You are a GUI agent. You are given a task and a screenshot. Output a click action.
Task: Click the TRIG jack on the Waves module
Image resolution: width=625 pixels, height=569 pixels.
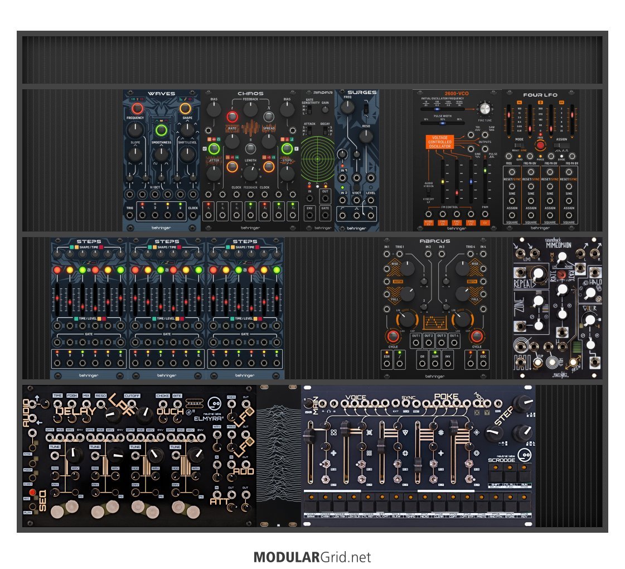[129, 215]
